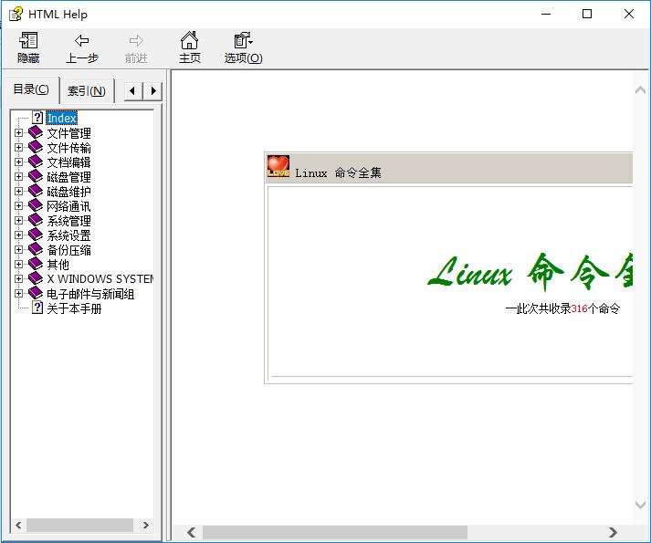Click the book icon beside 系统设置

pos(36,235)
